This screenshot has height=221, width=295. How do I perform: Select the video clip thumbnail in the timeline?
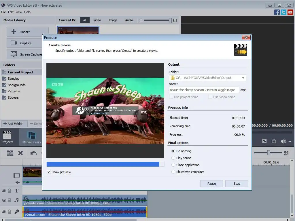tap(32, 172)
